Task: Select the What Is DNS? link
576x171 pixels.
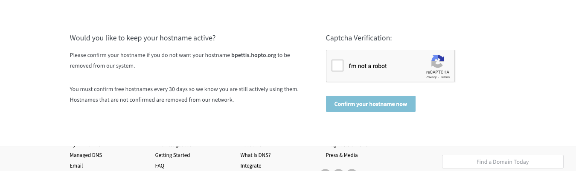Action: 255,155
